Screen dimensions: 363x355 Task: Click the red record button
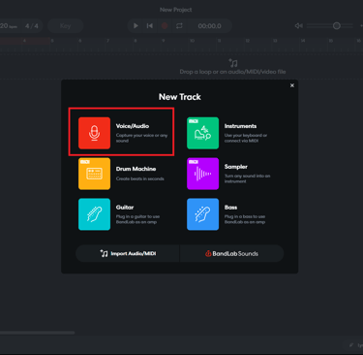[165, 26]
